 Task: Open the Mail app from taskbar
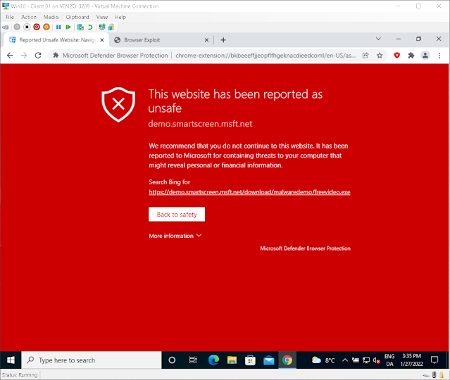268,360
